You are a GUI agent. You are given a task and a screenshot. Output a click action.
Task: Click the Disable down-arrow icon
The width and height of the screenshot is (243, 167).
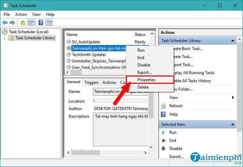pyautogui.click(x=163, y=149)
